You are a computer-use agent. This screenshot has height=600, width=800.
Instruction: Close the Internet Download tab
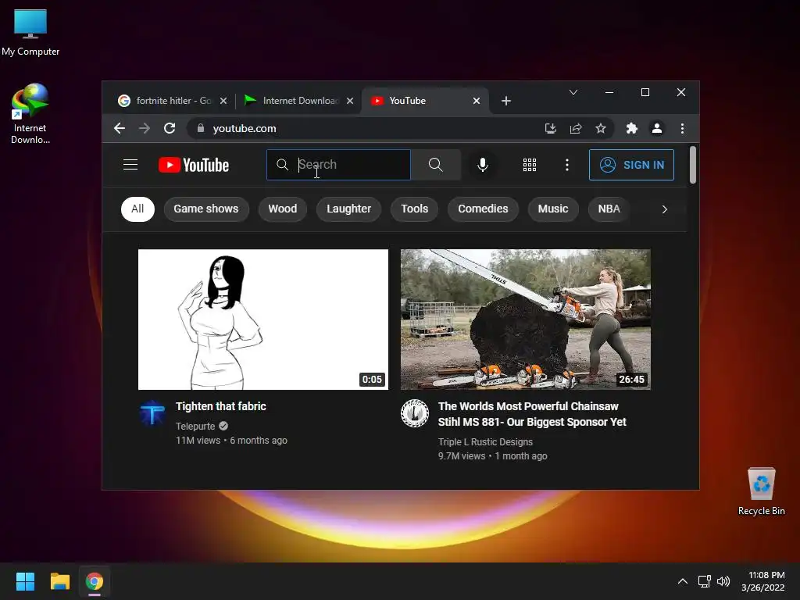(x=350, y=101)
